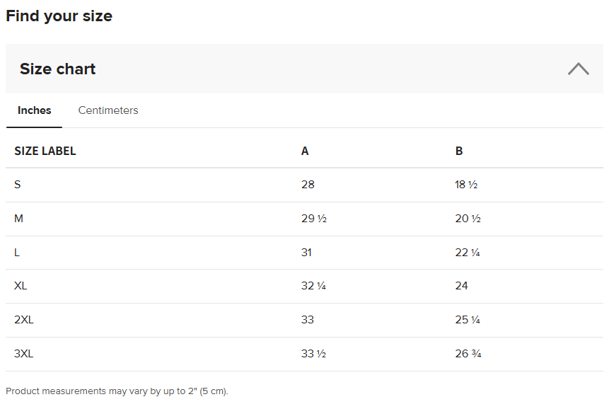Screen dimensions: 609x409
Task: Select the M size row label
Action: pos(18,218)
